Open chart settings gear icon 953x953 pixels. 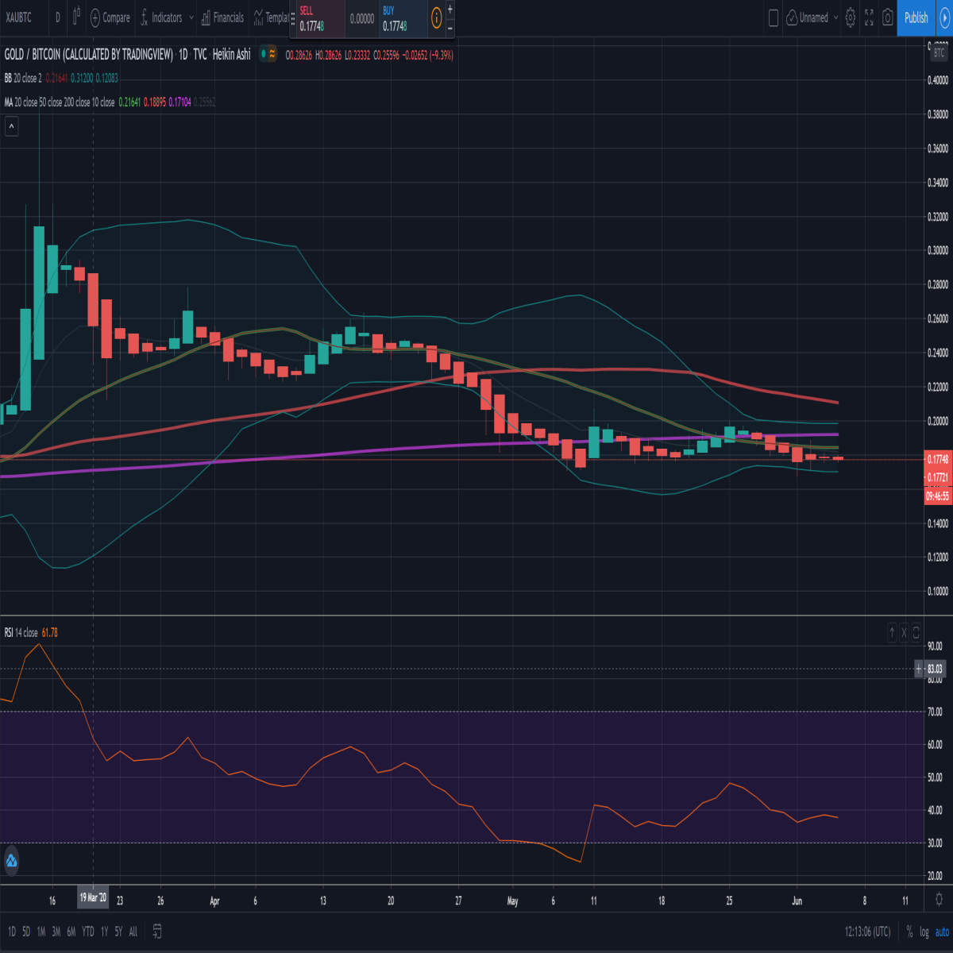point(851,17)
